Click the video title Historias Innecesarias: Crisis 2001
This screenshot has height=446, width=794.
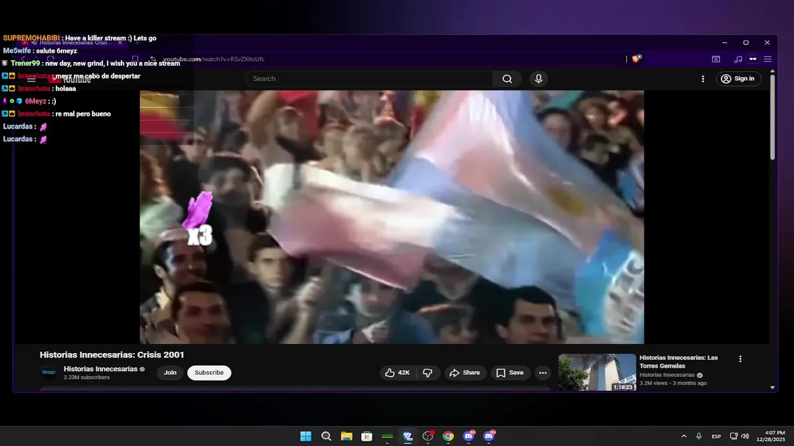tap(112, 355)
